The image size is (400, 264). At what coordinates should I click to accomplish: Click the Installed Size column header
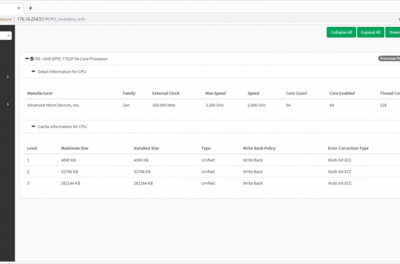tap(146, 148)
